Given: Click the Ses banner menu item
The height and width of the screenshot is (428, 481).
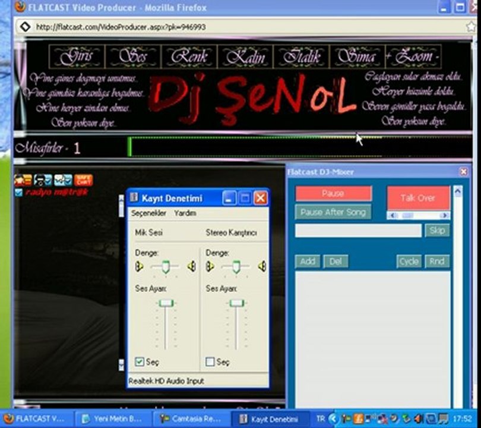Looking at the screenshot, I should point(133,56).
